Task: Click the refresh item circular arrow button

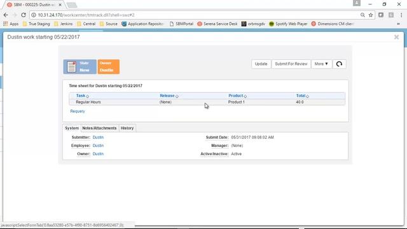Action: 339,64
